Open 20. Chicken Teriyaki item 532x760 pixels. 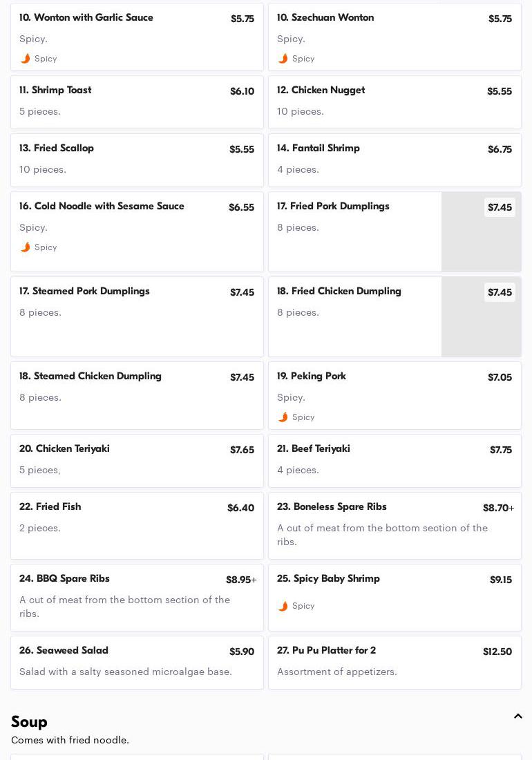(x=137, y=461)
